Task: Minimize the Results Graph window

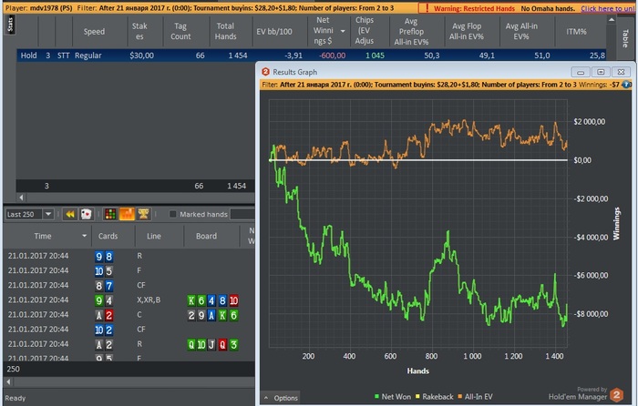Action: click(x=581, y=72)
